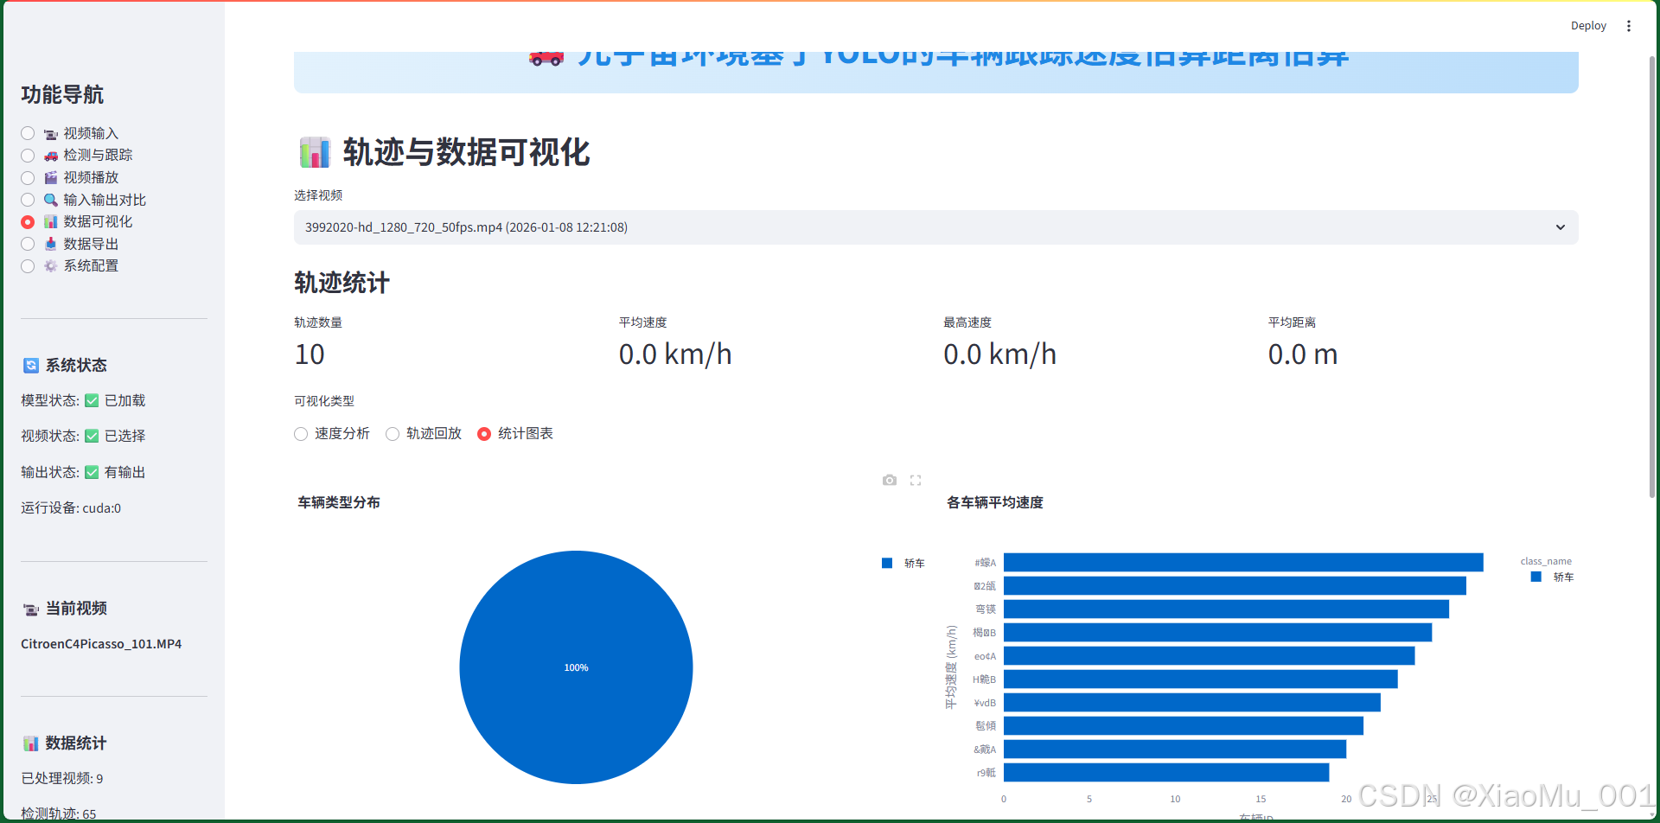Open the three-dot menu in the top bar

coord(1629,25)
